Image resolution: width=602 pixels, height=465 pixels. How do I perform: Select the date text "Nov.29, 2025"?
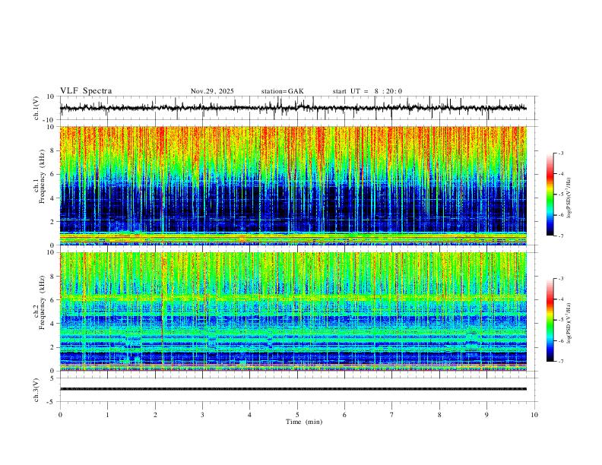coord(212,91)
